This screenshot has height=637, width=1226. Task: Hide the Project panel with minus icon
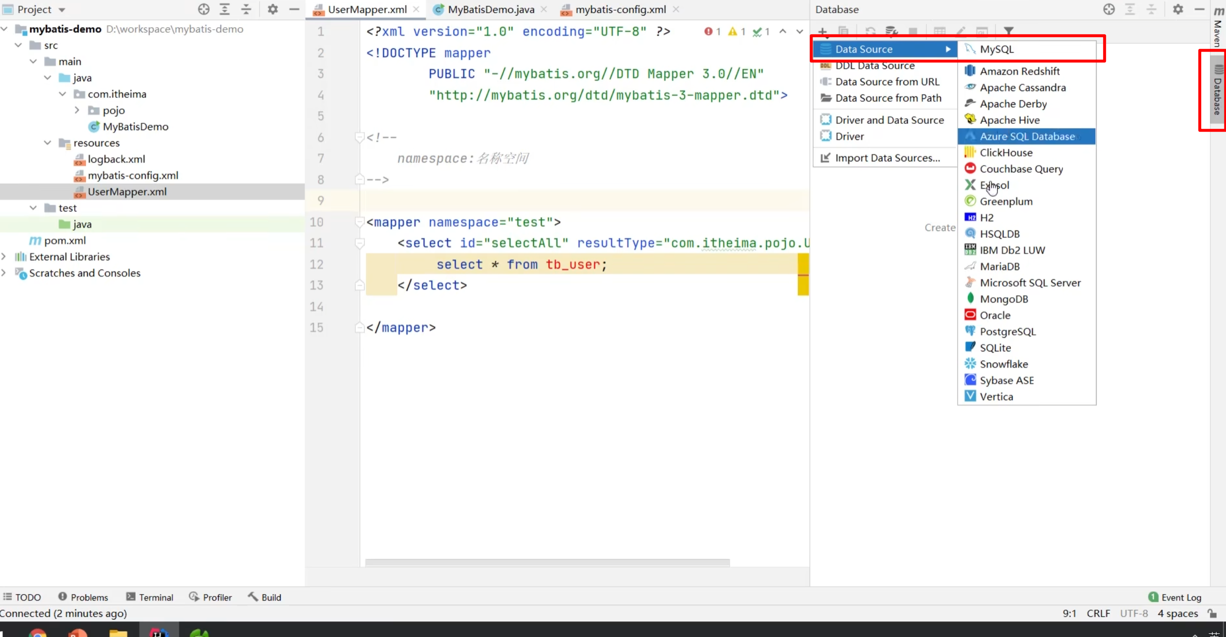coord(294,9)
